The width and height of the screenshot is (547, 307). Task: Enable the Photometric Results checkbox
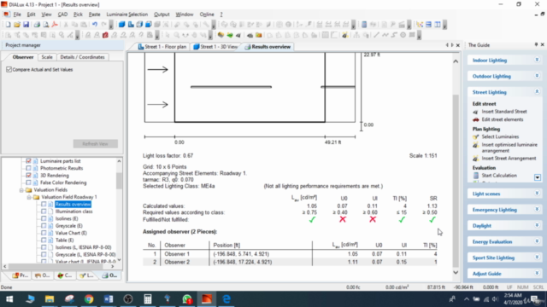(28, 168)
